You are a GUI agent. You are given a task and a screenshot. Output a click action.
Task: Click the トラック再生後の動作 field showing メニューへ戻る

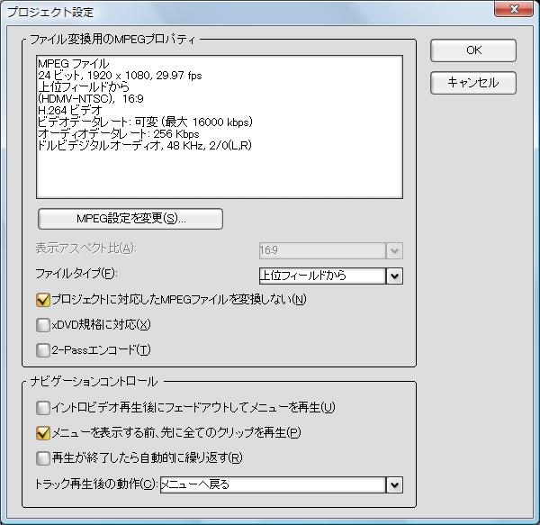(273, 485)
